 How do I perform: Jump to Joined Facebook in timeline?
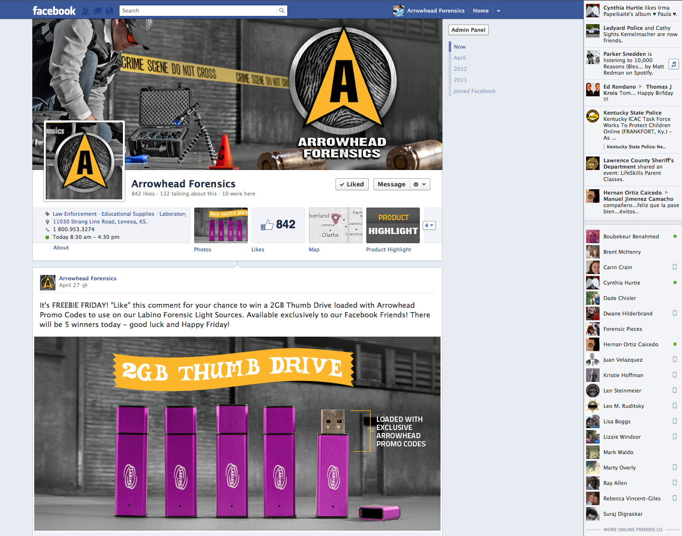(x=474, y=91)
